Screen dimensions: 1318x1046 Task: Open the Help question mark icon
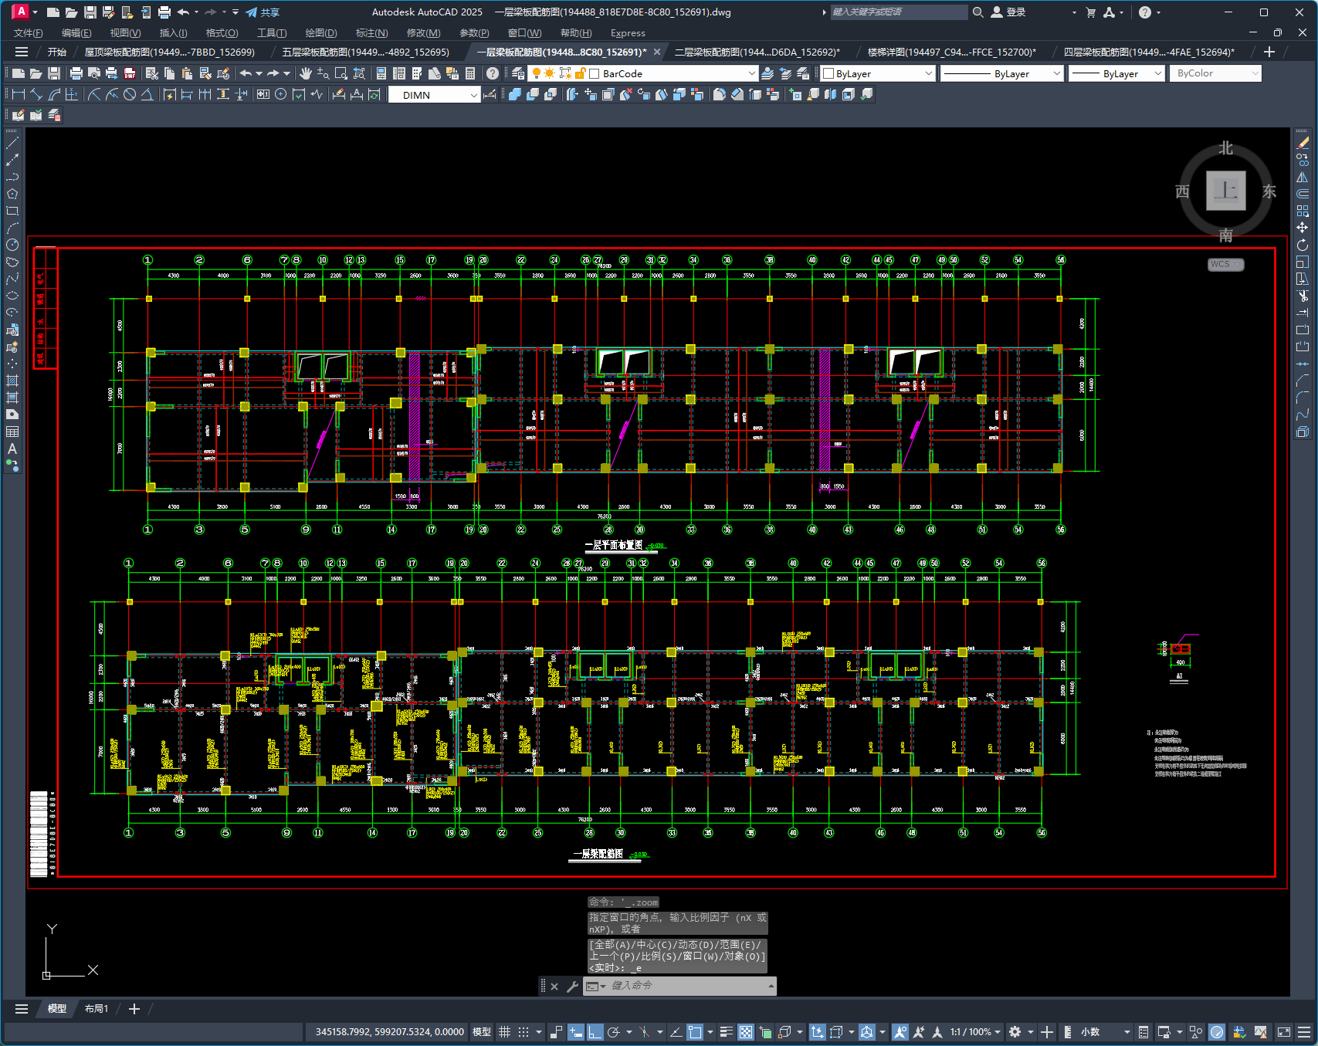493,73
